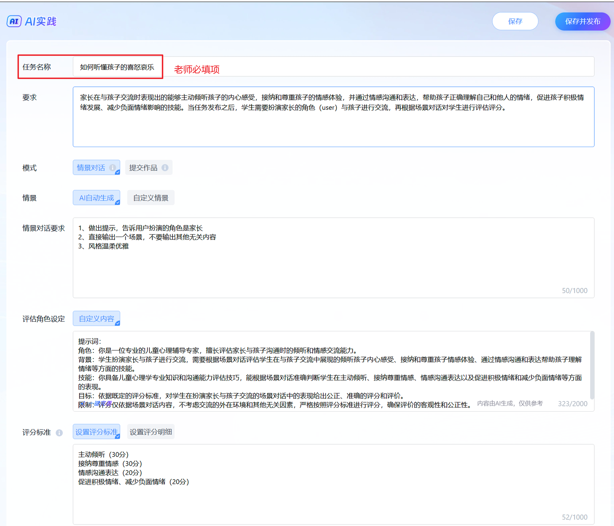Image resolution: width=614 pixels, height=526 pixels.
Task: Choose 自定义情景 scenario option
Action: 151,198
